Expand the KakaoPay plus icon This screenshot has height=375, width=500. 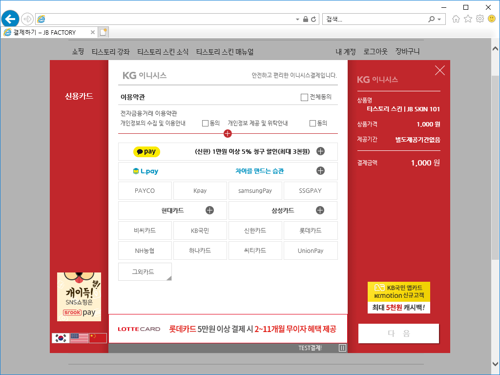click(x=320, y=151)
